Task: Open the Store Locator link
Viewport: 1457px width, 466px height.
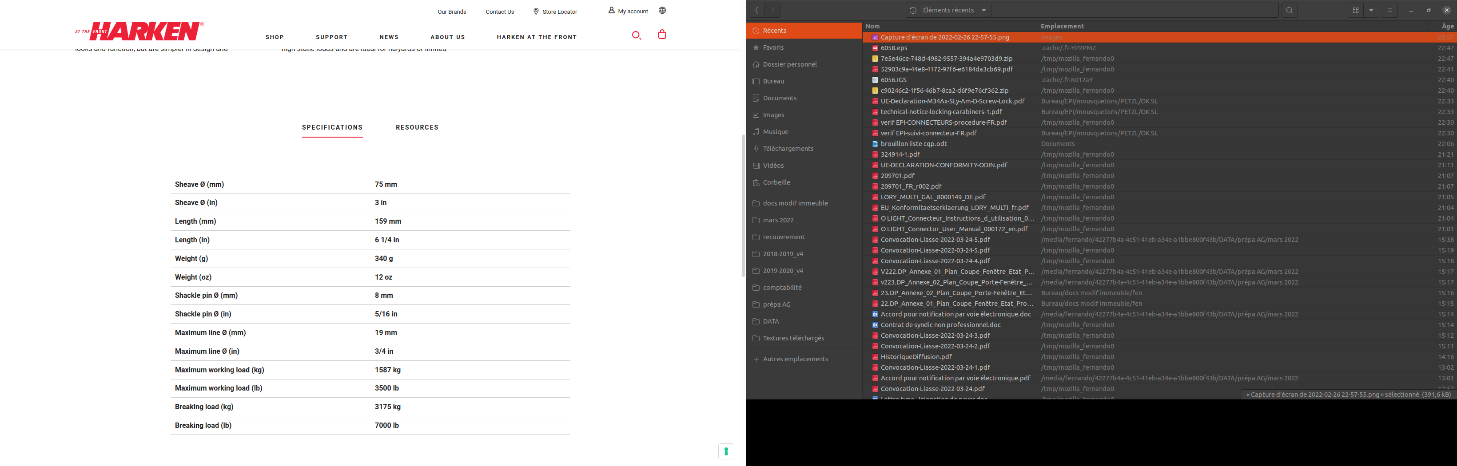Action: 555,12
